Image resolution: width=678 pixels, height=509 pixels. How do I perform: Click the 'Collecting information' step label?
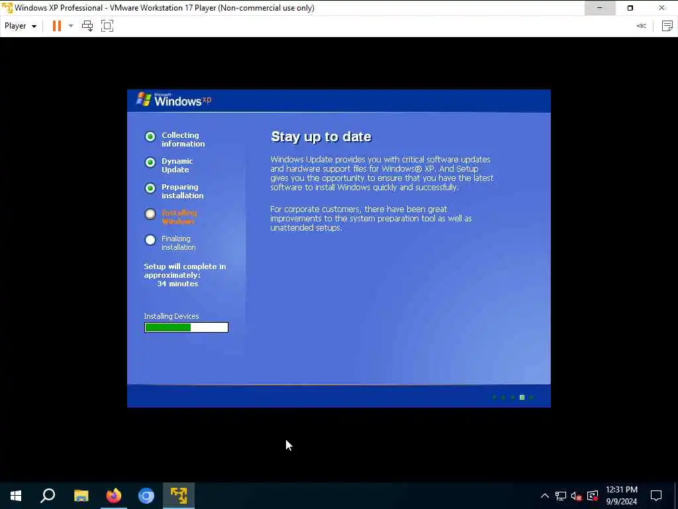click(x=183, y=139)
